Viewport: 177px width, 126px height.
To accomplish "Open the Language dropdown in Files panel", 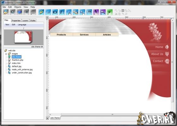I will 22,25.
